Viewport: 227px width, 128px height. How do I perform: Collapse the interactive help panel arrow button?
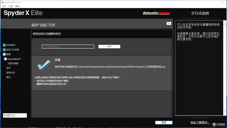coord(169,24)
